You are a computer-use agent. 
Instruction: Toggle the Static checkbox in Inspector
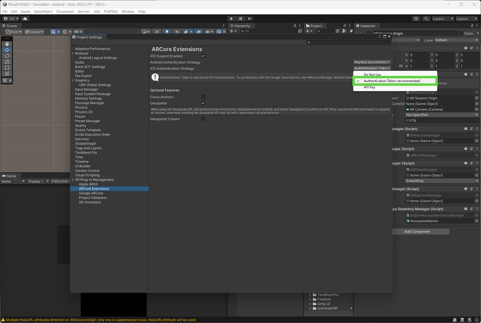[461, 33]
